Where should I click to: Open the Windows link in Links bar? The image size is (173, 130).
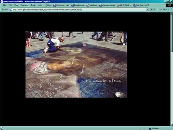[92, 5]
